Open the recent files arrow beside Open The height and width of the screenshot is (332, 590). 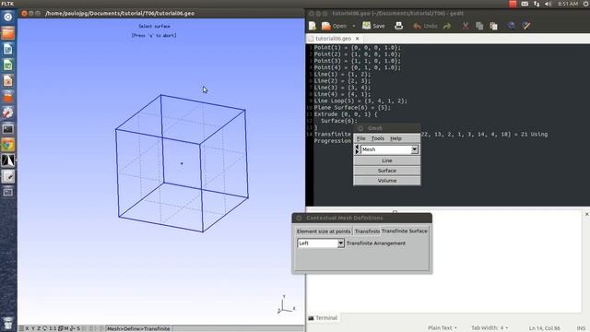click(x=354, y=26)
